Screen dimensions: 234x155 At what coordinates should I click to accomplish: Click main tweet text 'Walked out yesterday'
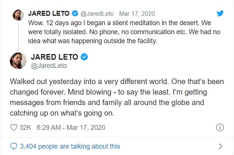(x=117, y=97)
